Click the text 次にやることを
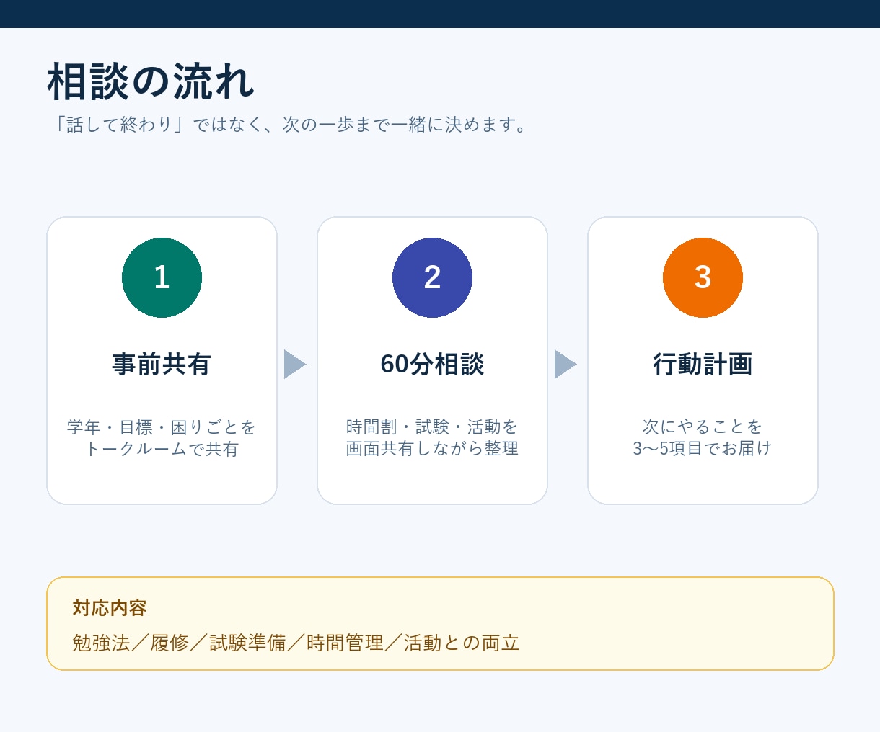Image resolution: width=880 pixels, height=732 pixels. pyautogui.click(x=703, y=427)
